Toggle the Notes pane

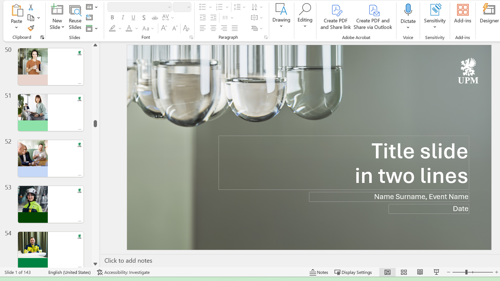pyautogui.click(x=319, y=272)
